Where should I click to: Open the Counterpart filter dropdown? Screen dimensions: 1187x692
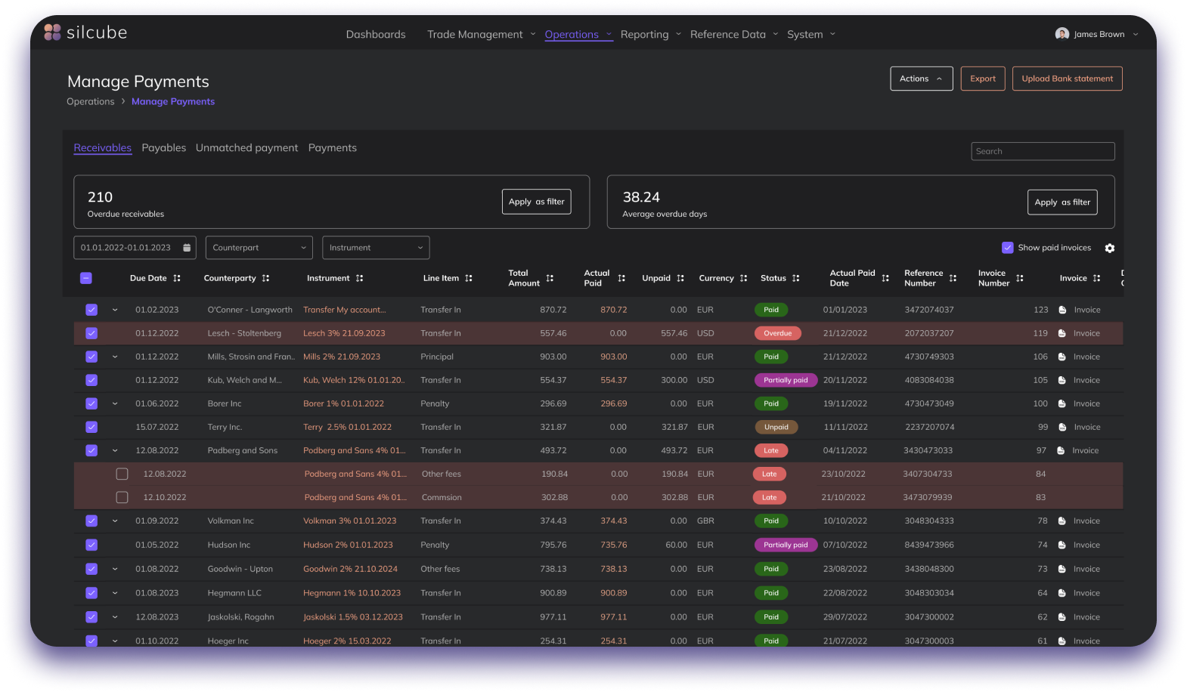(x=259, y=248)
